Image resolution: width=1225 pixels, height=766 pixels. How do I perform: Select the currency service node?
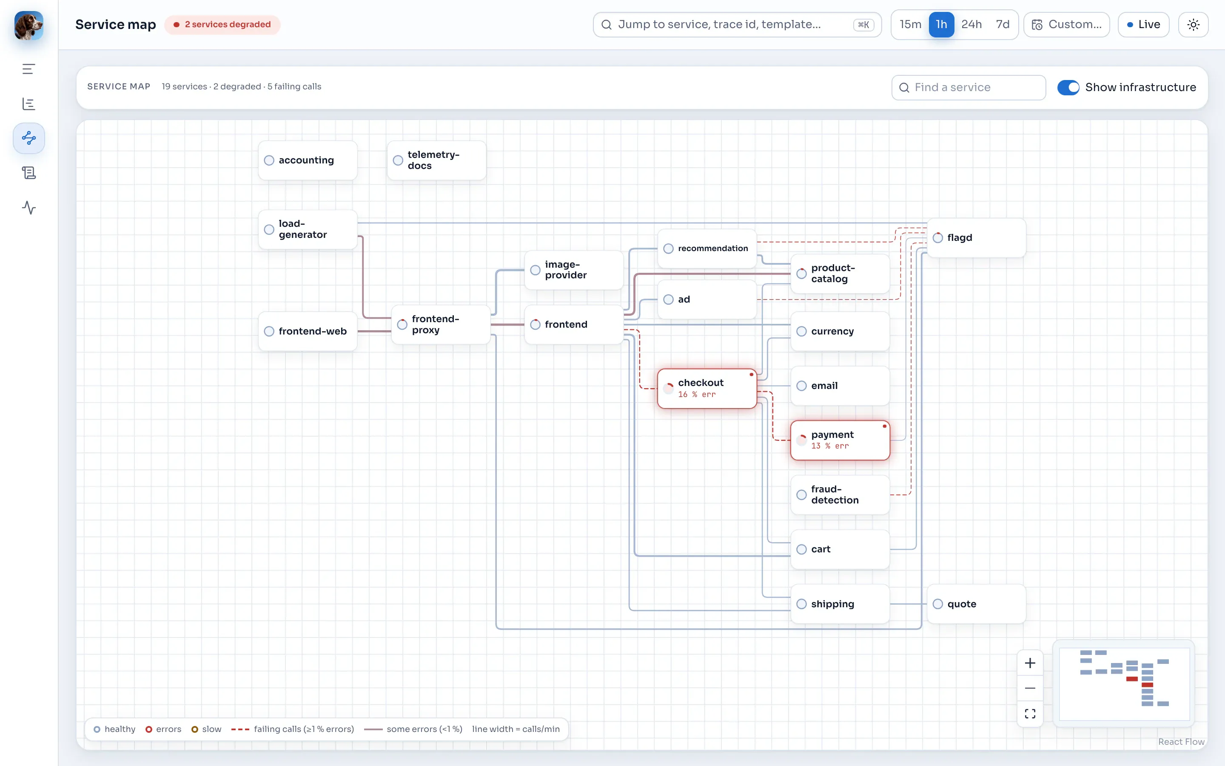pyautogui.click(x=840, y=332)
